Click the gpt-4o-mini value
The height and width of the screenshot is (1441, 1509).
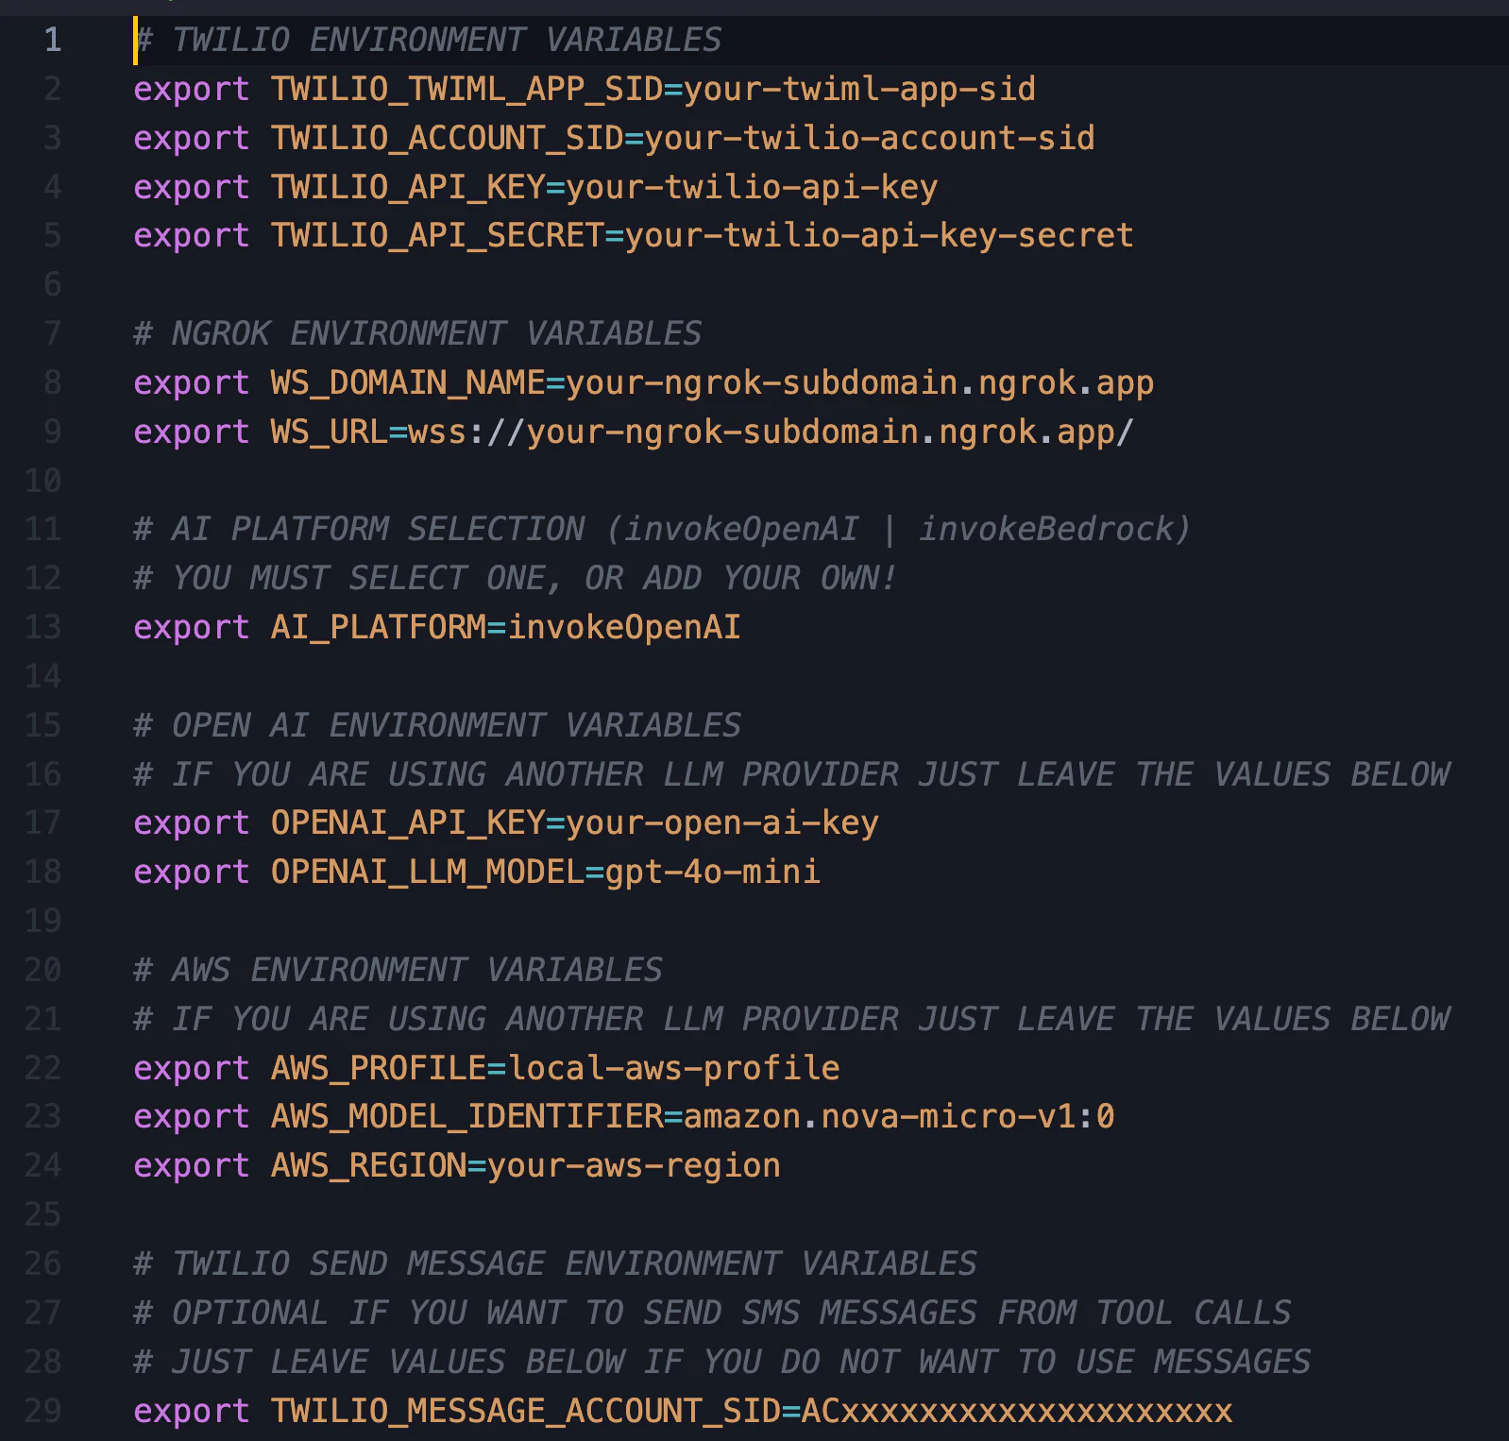tap(713, 872)
